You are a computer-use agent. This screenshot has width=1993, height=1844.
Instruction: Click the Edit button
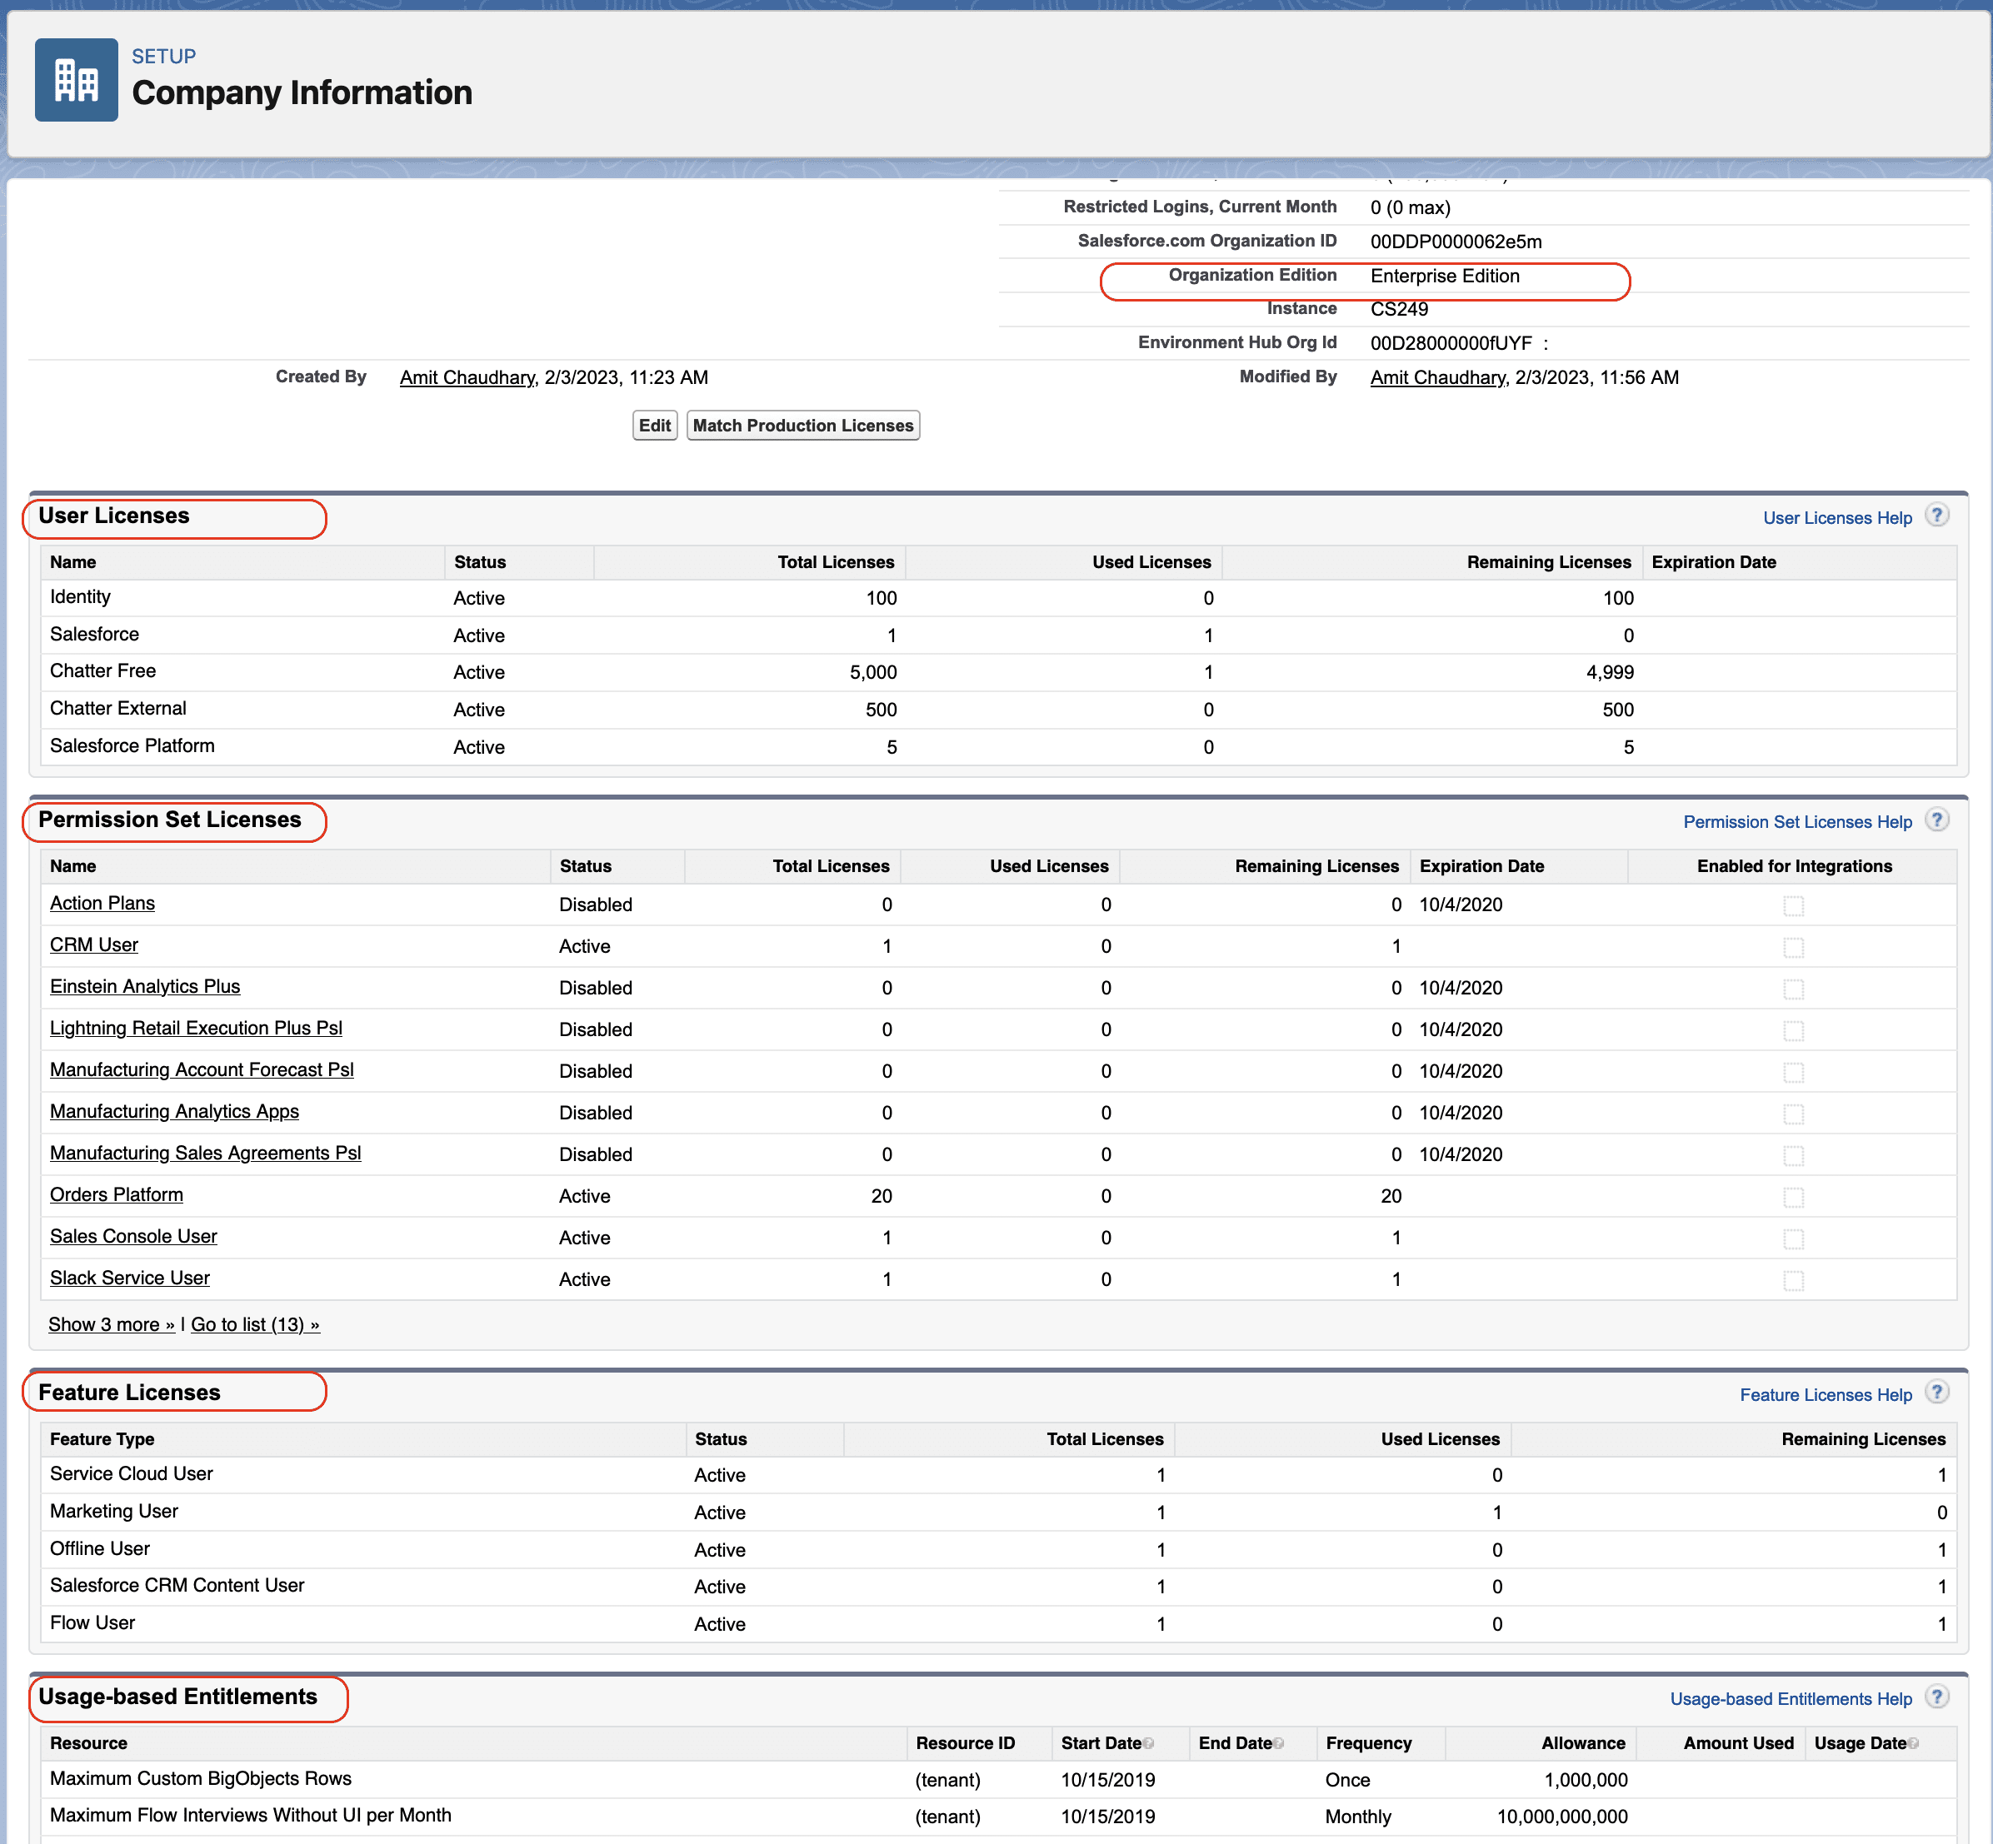coord(655,425)
